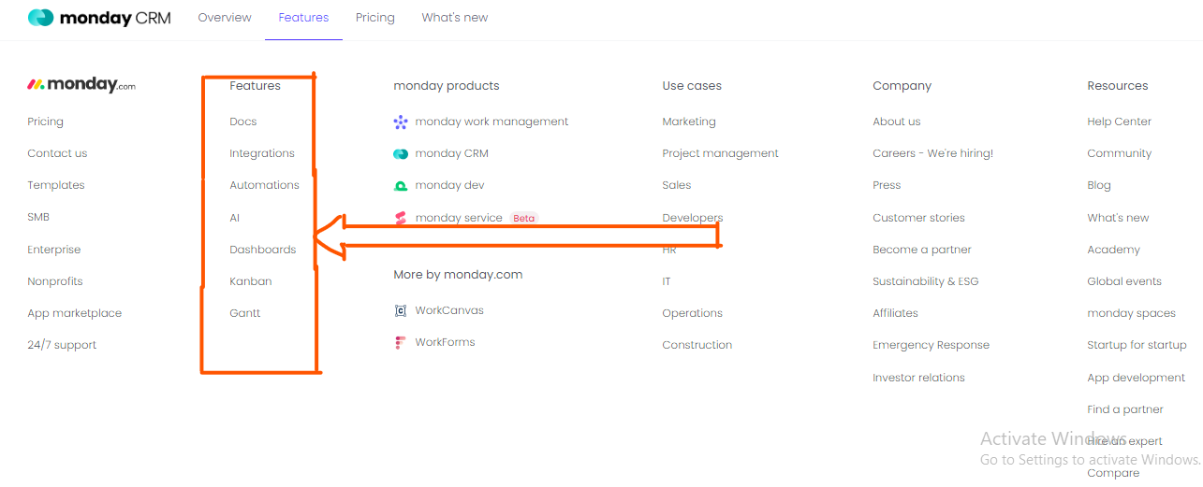Open the Docs feature link
The width and height of the screenshot is (1203, 487).
click(243, 122)
